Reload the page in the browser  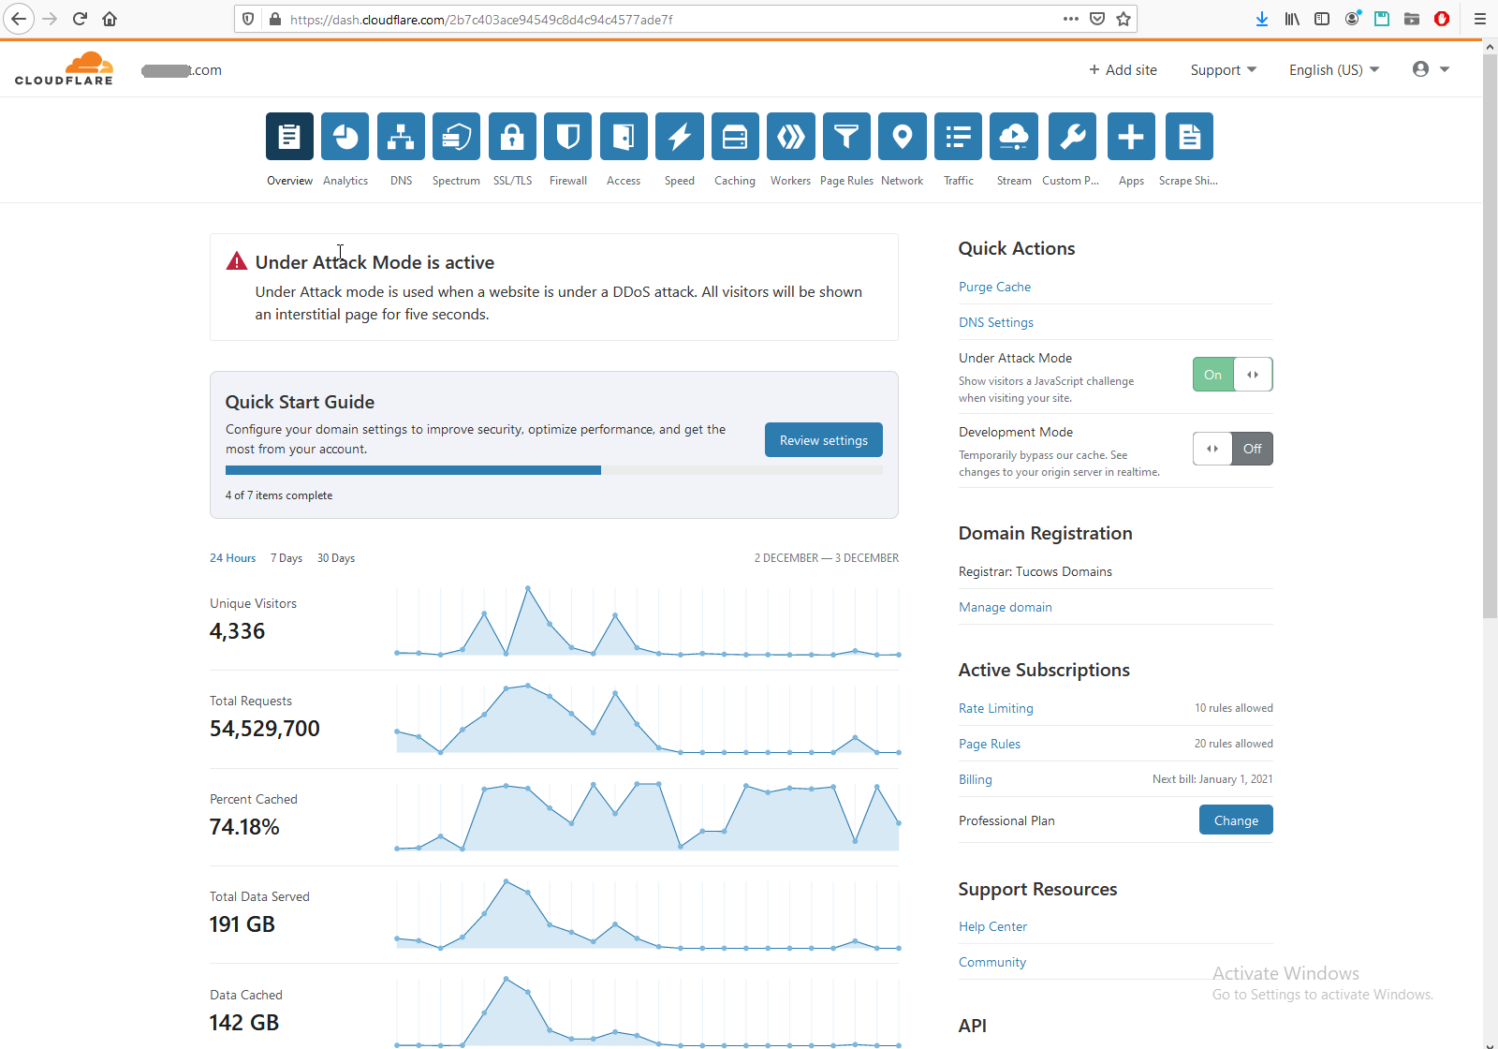(x=80, y=19)
